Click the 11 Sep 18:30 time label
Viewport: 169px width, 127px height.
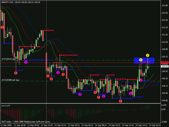[20, 125]
